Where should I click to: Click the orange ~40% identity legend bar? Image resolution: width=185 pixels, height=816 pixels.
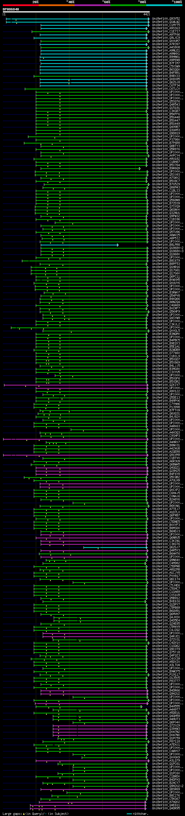(x=57, y=5)
